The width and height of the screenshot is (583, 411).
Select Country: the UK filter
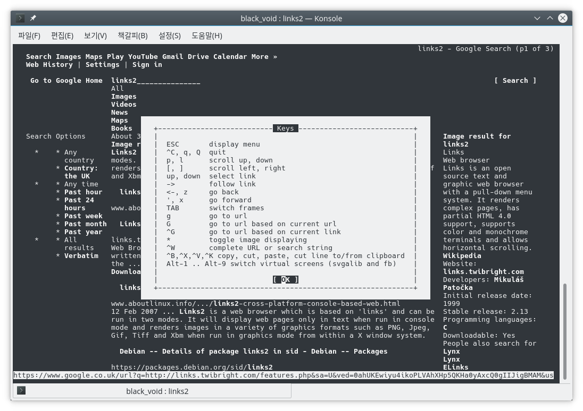[81, 172]
